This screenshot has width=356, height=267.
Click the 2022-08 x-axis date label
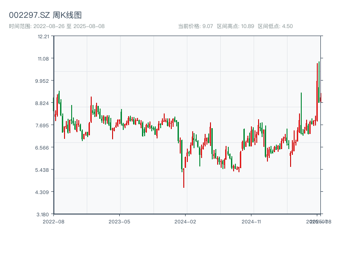(x=53, y=221)
